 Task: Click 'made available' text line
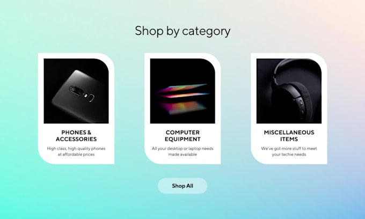click(x=182, y=154)
